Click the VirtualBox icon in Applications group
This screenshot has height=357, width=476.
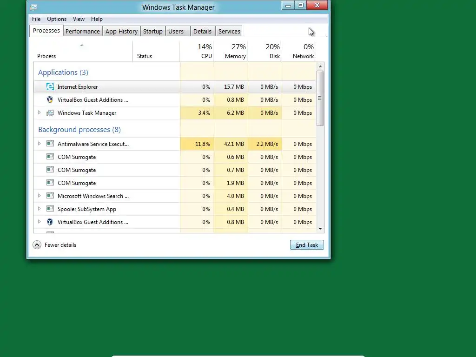tap(50, 99)
